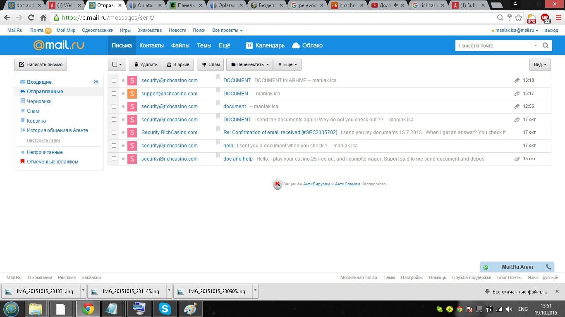
Task: Open the Ещё dropdown in the message toolbar
Action: pos(287,64)
